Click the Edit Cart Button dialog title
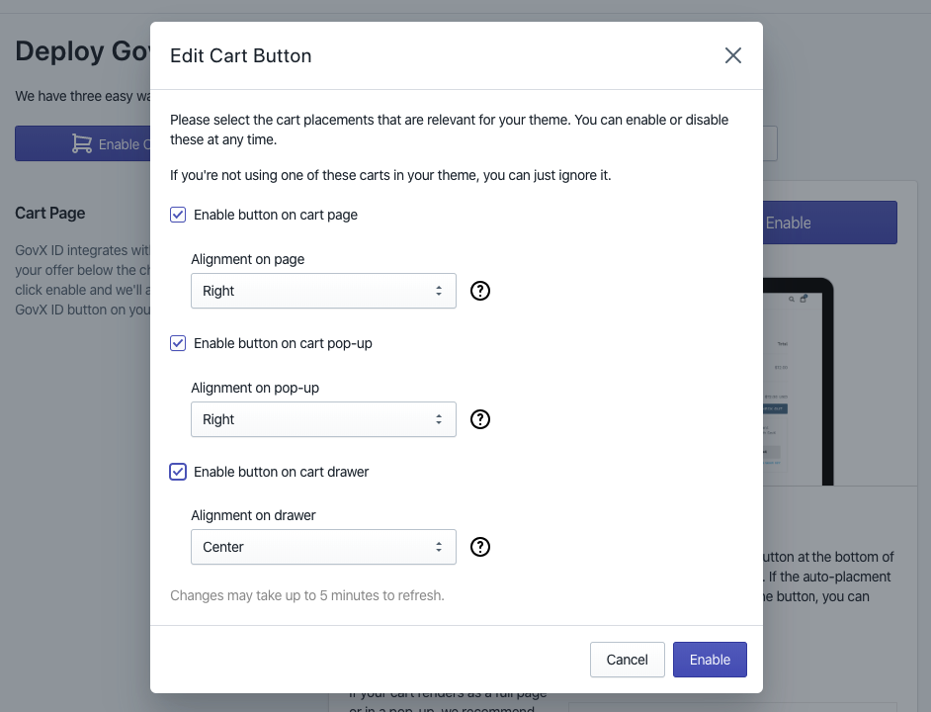Image resolution: width=931 pixels, height=712 pixels. coord(240,55)
